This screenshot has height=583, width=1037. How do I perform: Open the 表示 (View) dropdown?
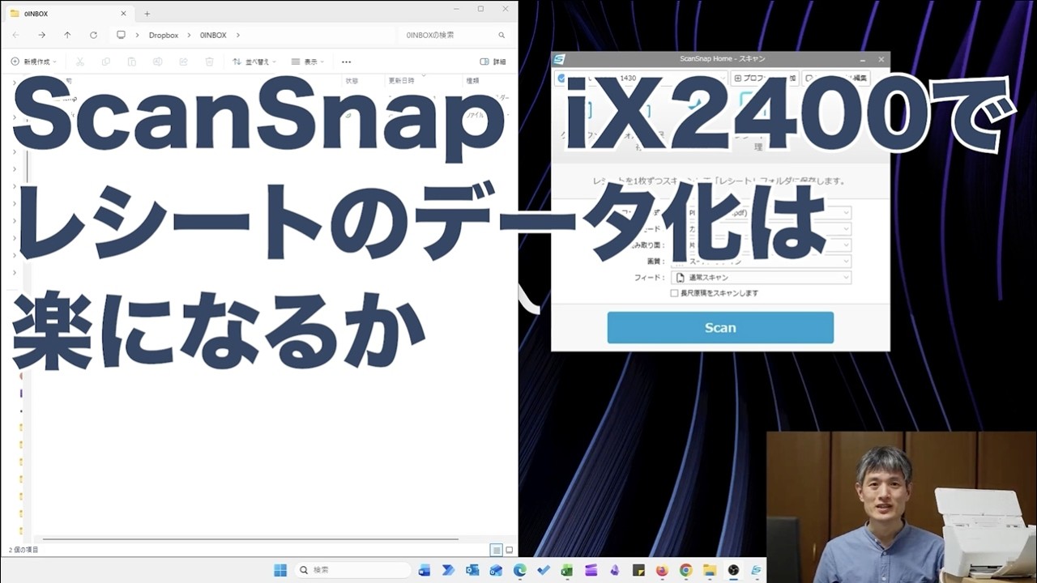click(308, 62)
